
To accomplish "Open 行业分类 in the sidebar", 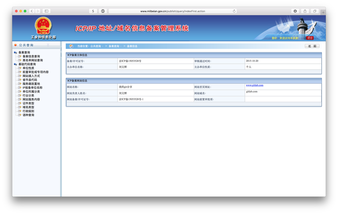I will coord(28,95).
